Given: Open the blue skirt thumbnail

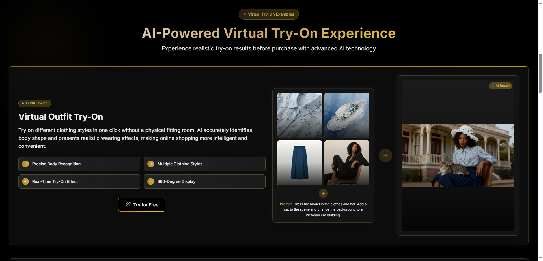Looking at the screenshot, I should pyautogui.click(x=299, y=163).
